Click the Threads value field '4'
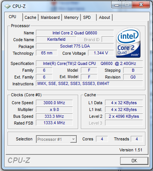 (x=137, y=139)
